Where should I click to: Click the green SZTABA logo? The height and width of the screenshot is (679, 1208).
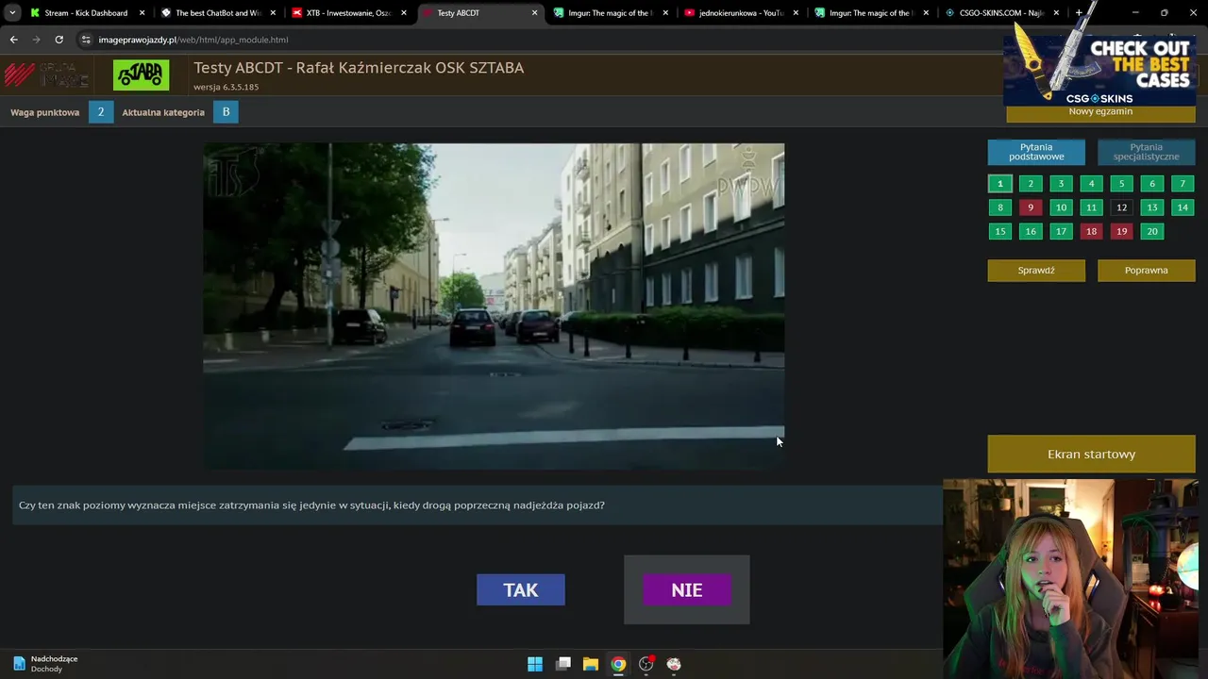(x=141, y=75)
